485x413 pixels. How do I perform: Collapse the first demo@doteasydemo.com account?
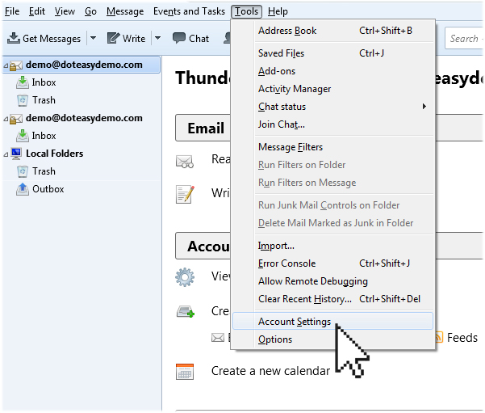coord(6,65)
